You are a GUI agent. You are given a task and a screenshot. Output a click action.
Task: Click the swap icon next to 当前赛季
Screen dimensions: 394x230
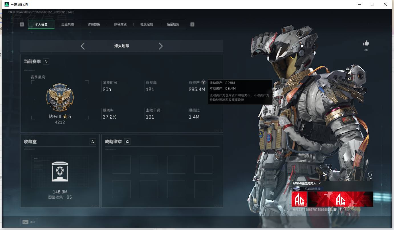pos(46,61)
